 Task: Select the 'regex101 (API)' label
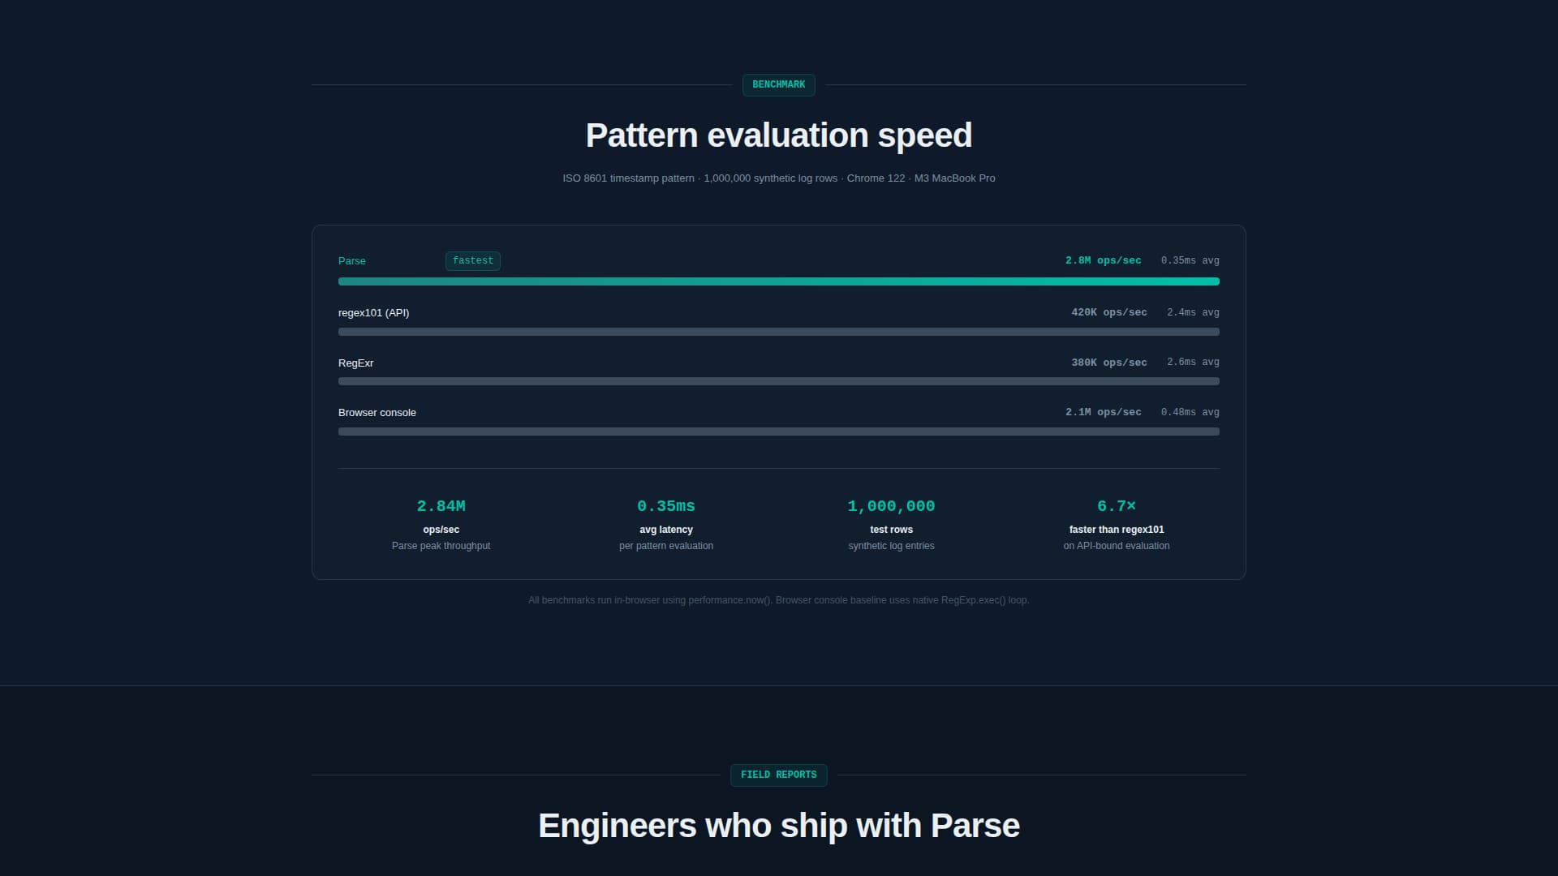[373, 313]
